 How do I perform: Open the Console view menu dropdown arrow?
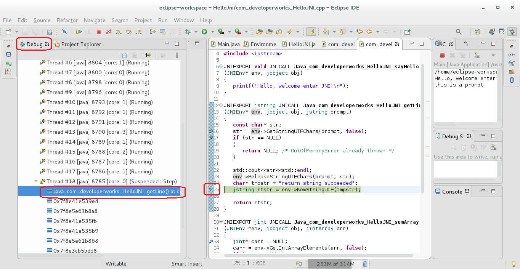click(x=493, y=55)
